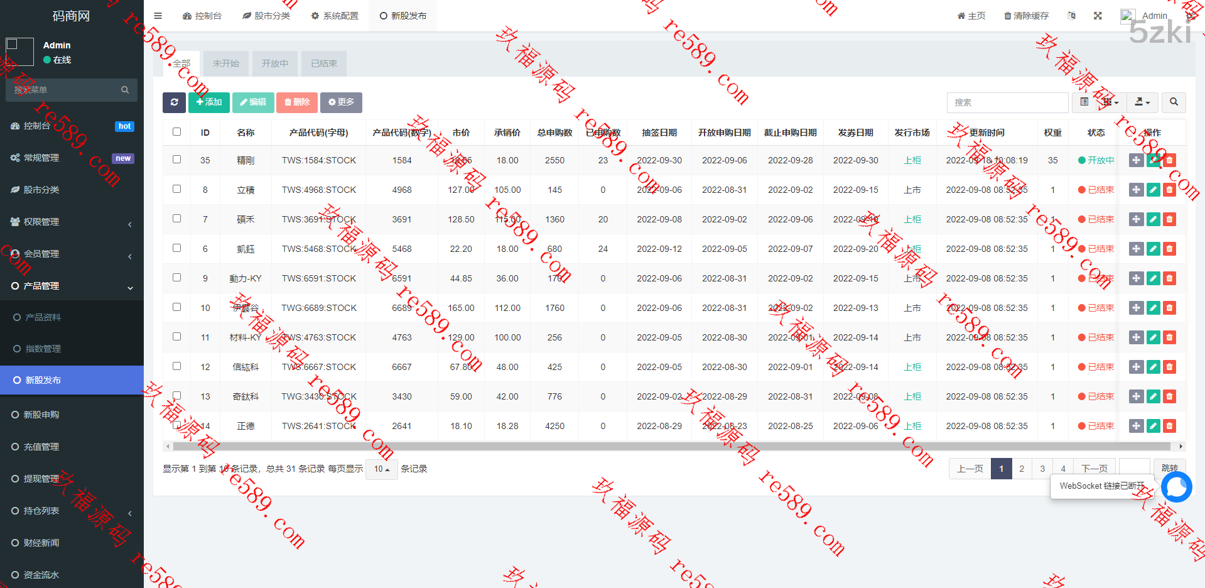Toggle the table list view icon
1205x588 pixels.
click(1084, 102)
